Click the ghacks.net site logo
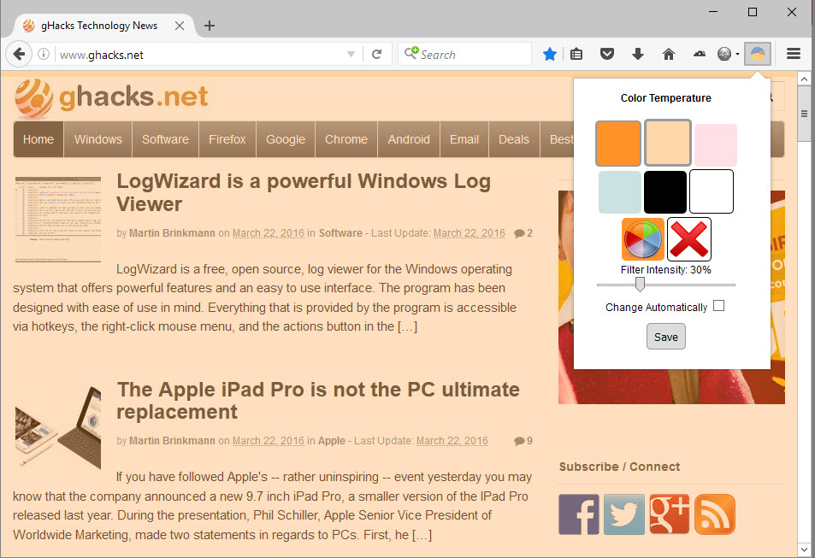Image resolution: width=815 pixels, height=558 pixels. click(x=112, y=97)
